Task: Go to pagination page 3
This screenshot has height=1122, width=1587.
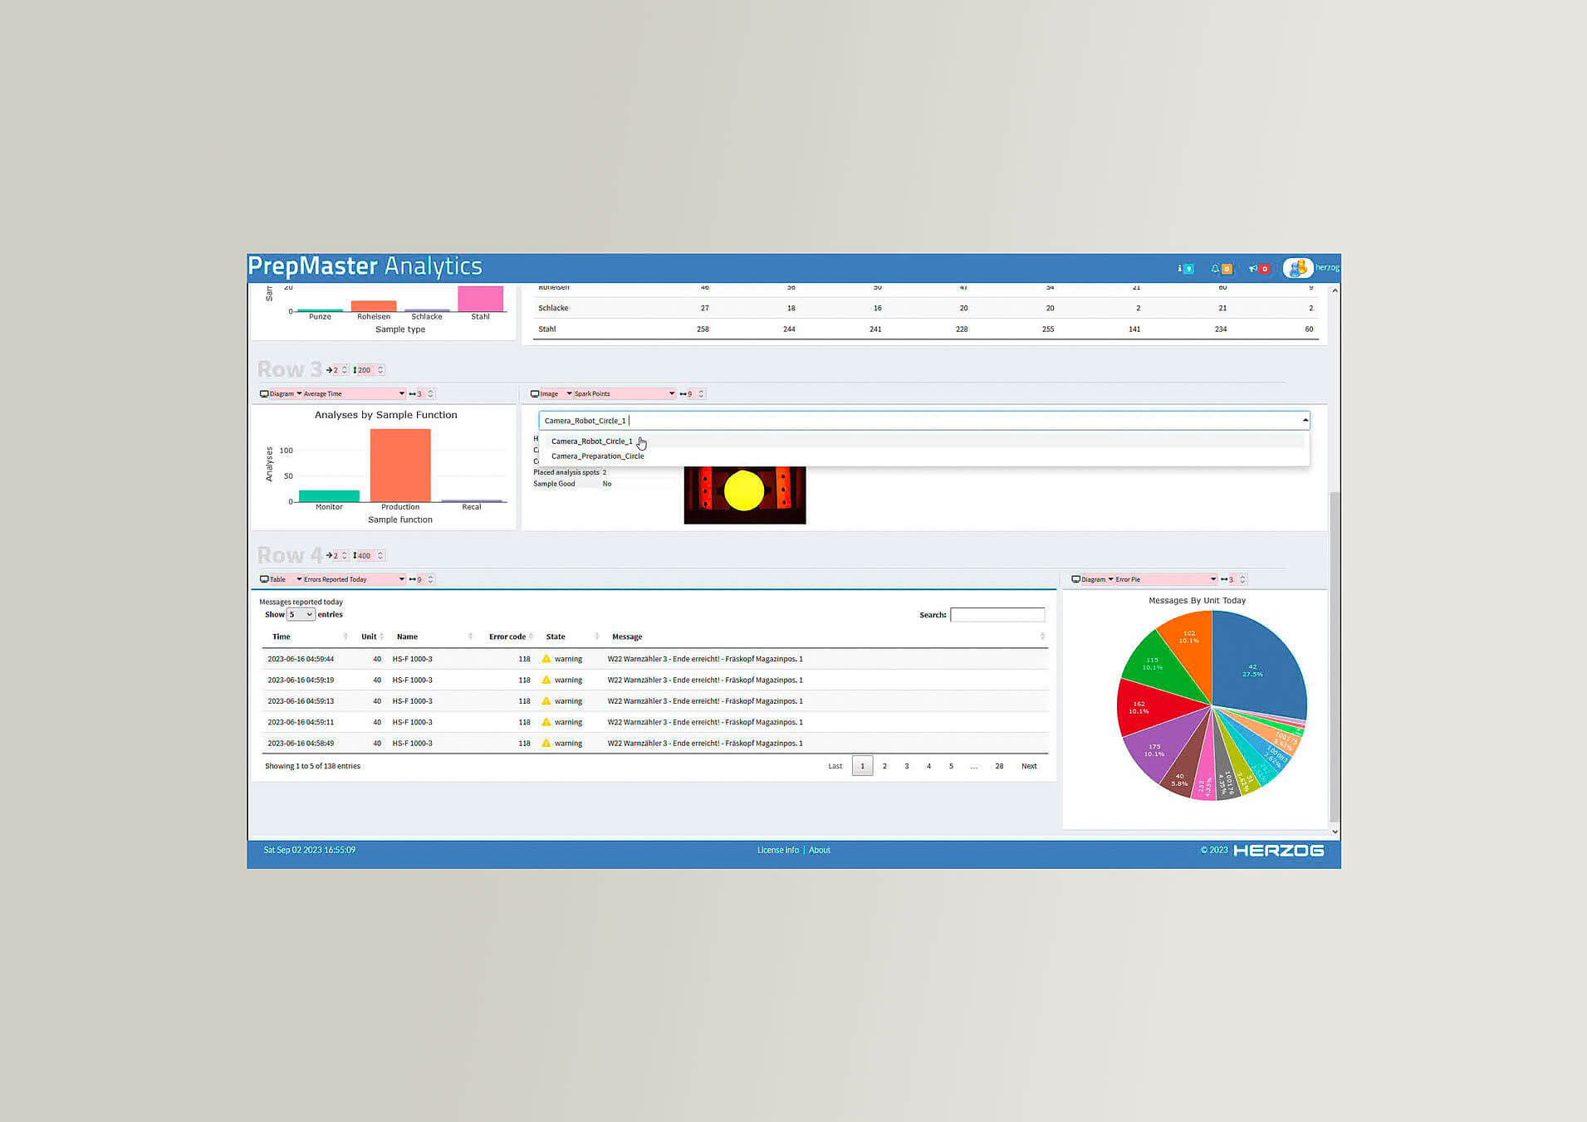Action: coord(907,766)
